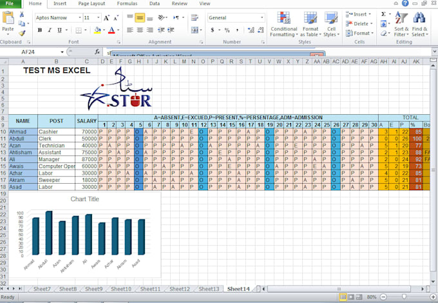Image resolution: width=438 pixels, height=303 pixels.
Task: Toggle Center text alignment
Action: pyautogui.click(x=140, y=30)
